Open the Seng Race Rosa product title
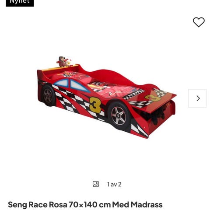 [85, 205]
